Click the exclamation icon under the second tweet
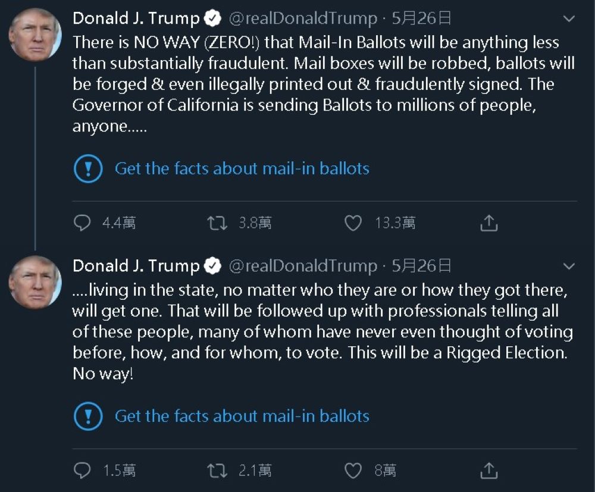Screen dimensions: 595x492 88,416
